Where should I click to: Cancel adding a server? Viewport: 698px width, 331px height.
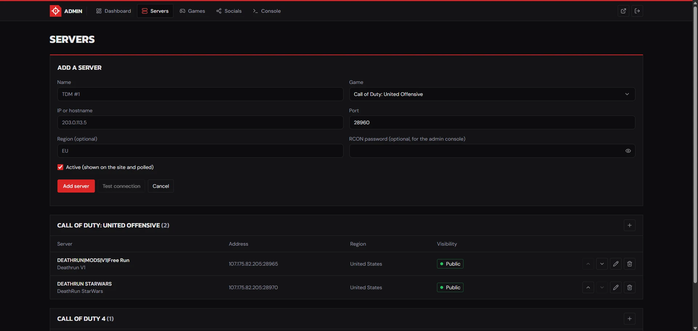point(161,186)
